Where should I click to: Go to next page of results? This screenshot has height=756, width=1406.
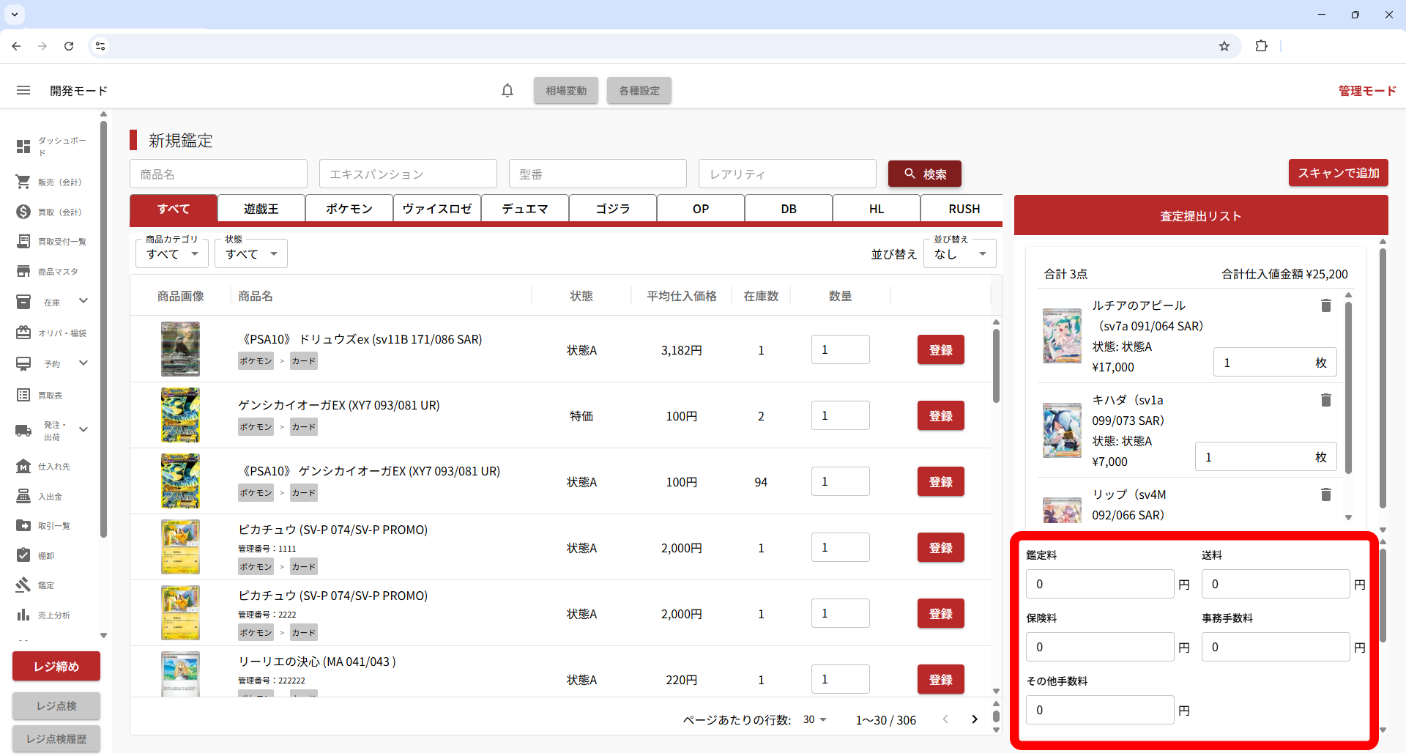pyautogui.click(x=974, y=719)
